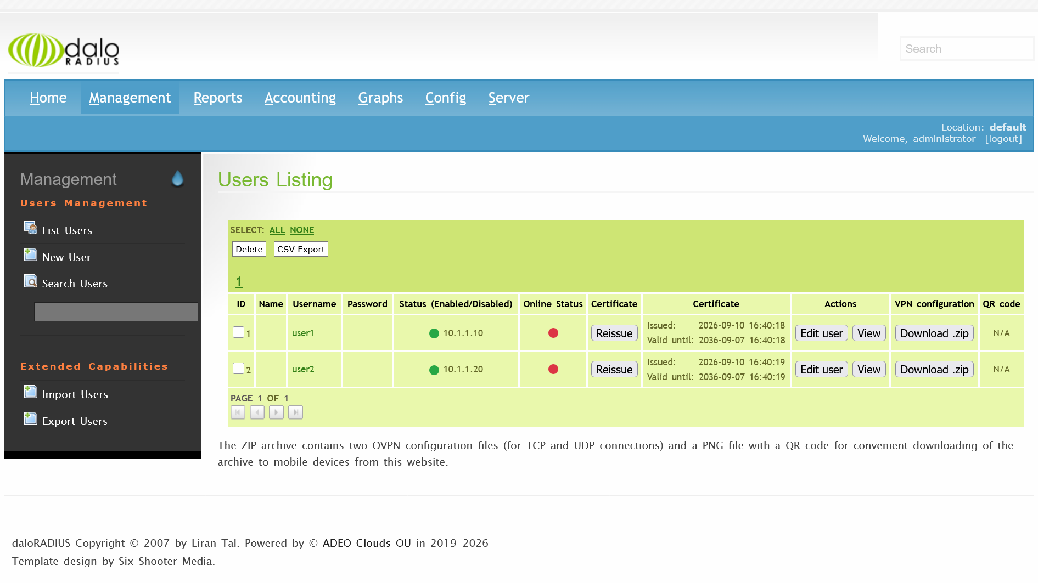Click the 10.1.1.20 address text
The image size is (1038, 583).
point(463,369)
